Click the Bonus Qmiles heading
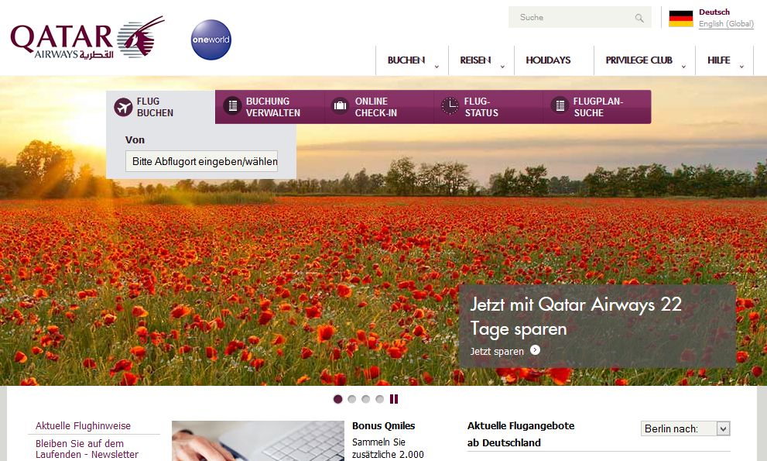The height and width of the screenshot is (461, 767). (x=384, y=425)
